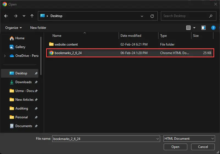The height and width of the screenshot is (154, 220).
Task: Sort by the Size column
Action: pos(196,36)
